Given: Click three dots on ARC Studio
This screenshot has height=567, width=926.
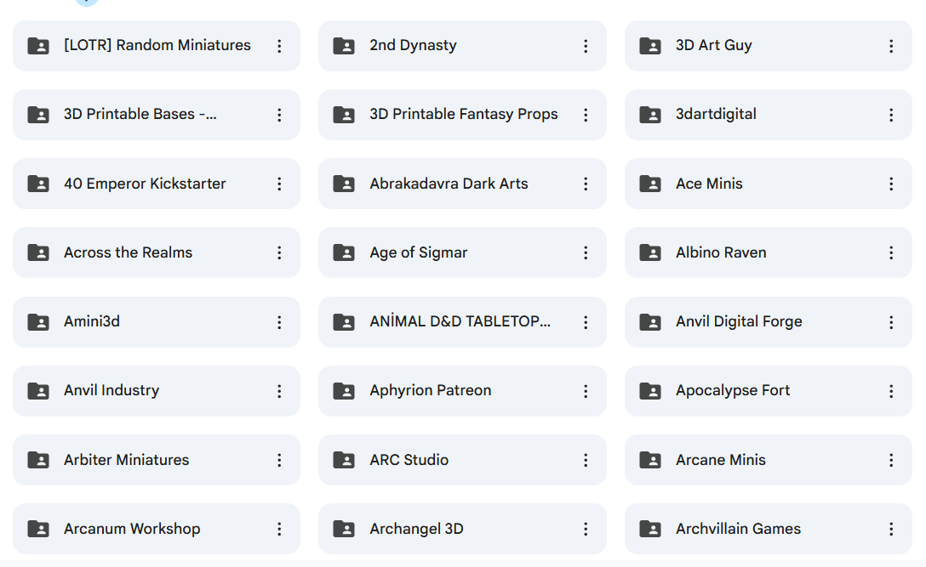Looking at the screenshot, I should click(586, 460).
